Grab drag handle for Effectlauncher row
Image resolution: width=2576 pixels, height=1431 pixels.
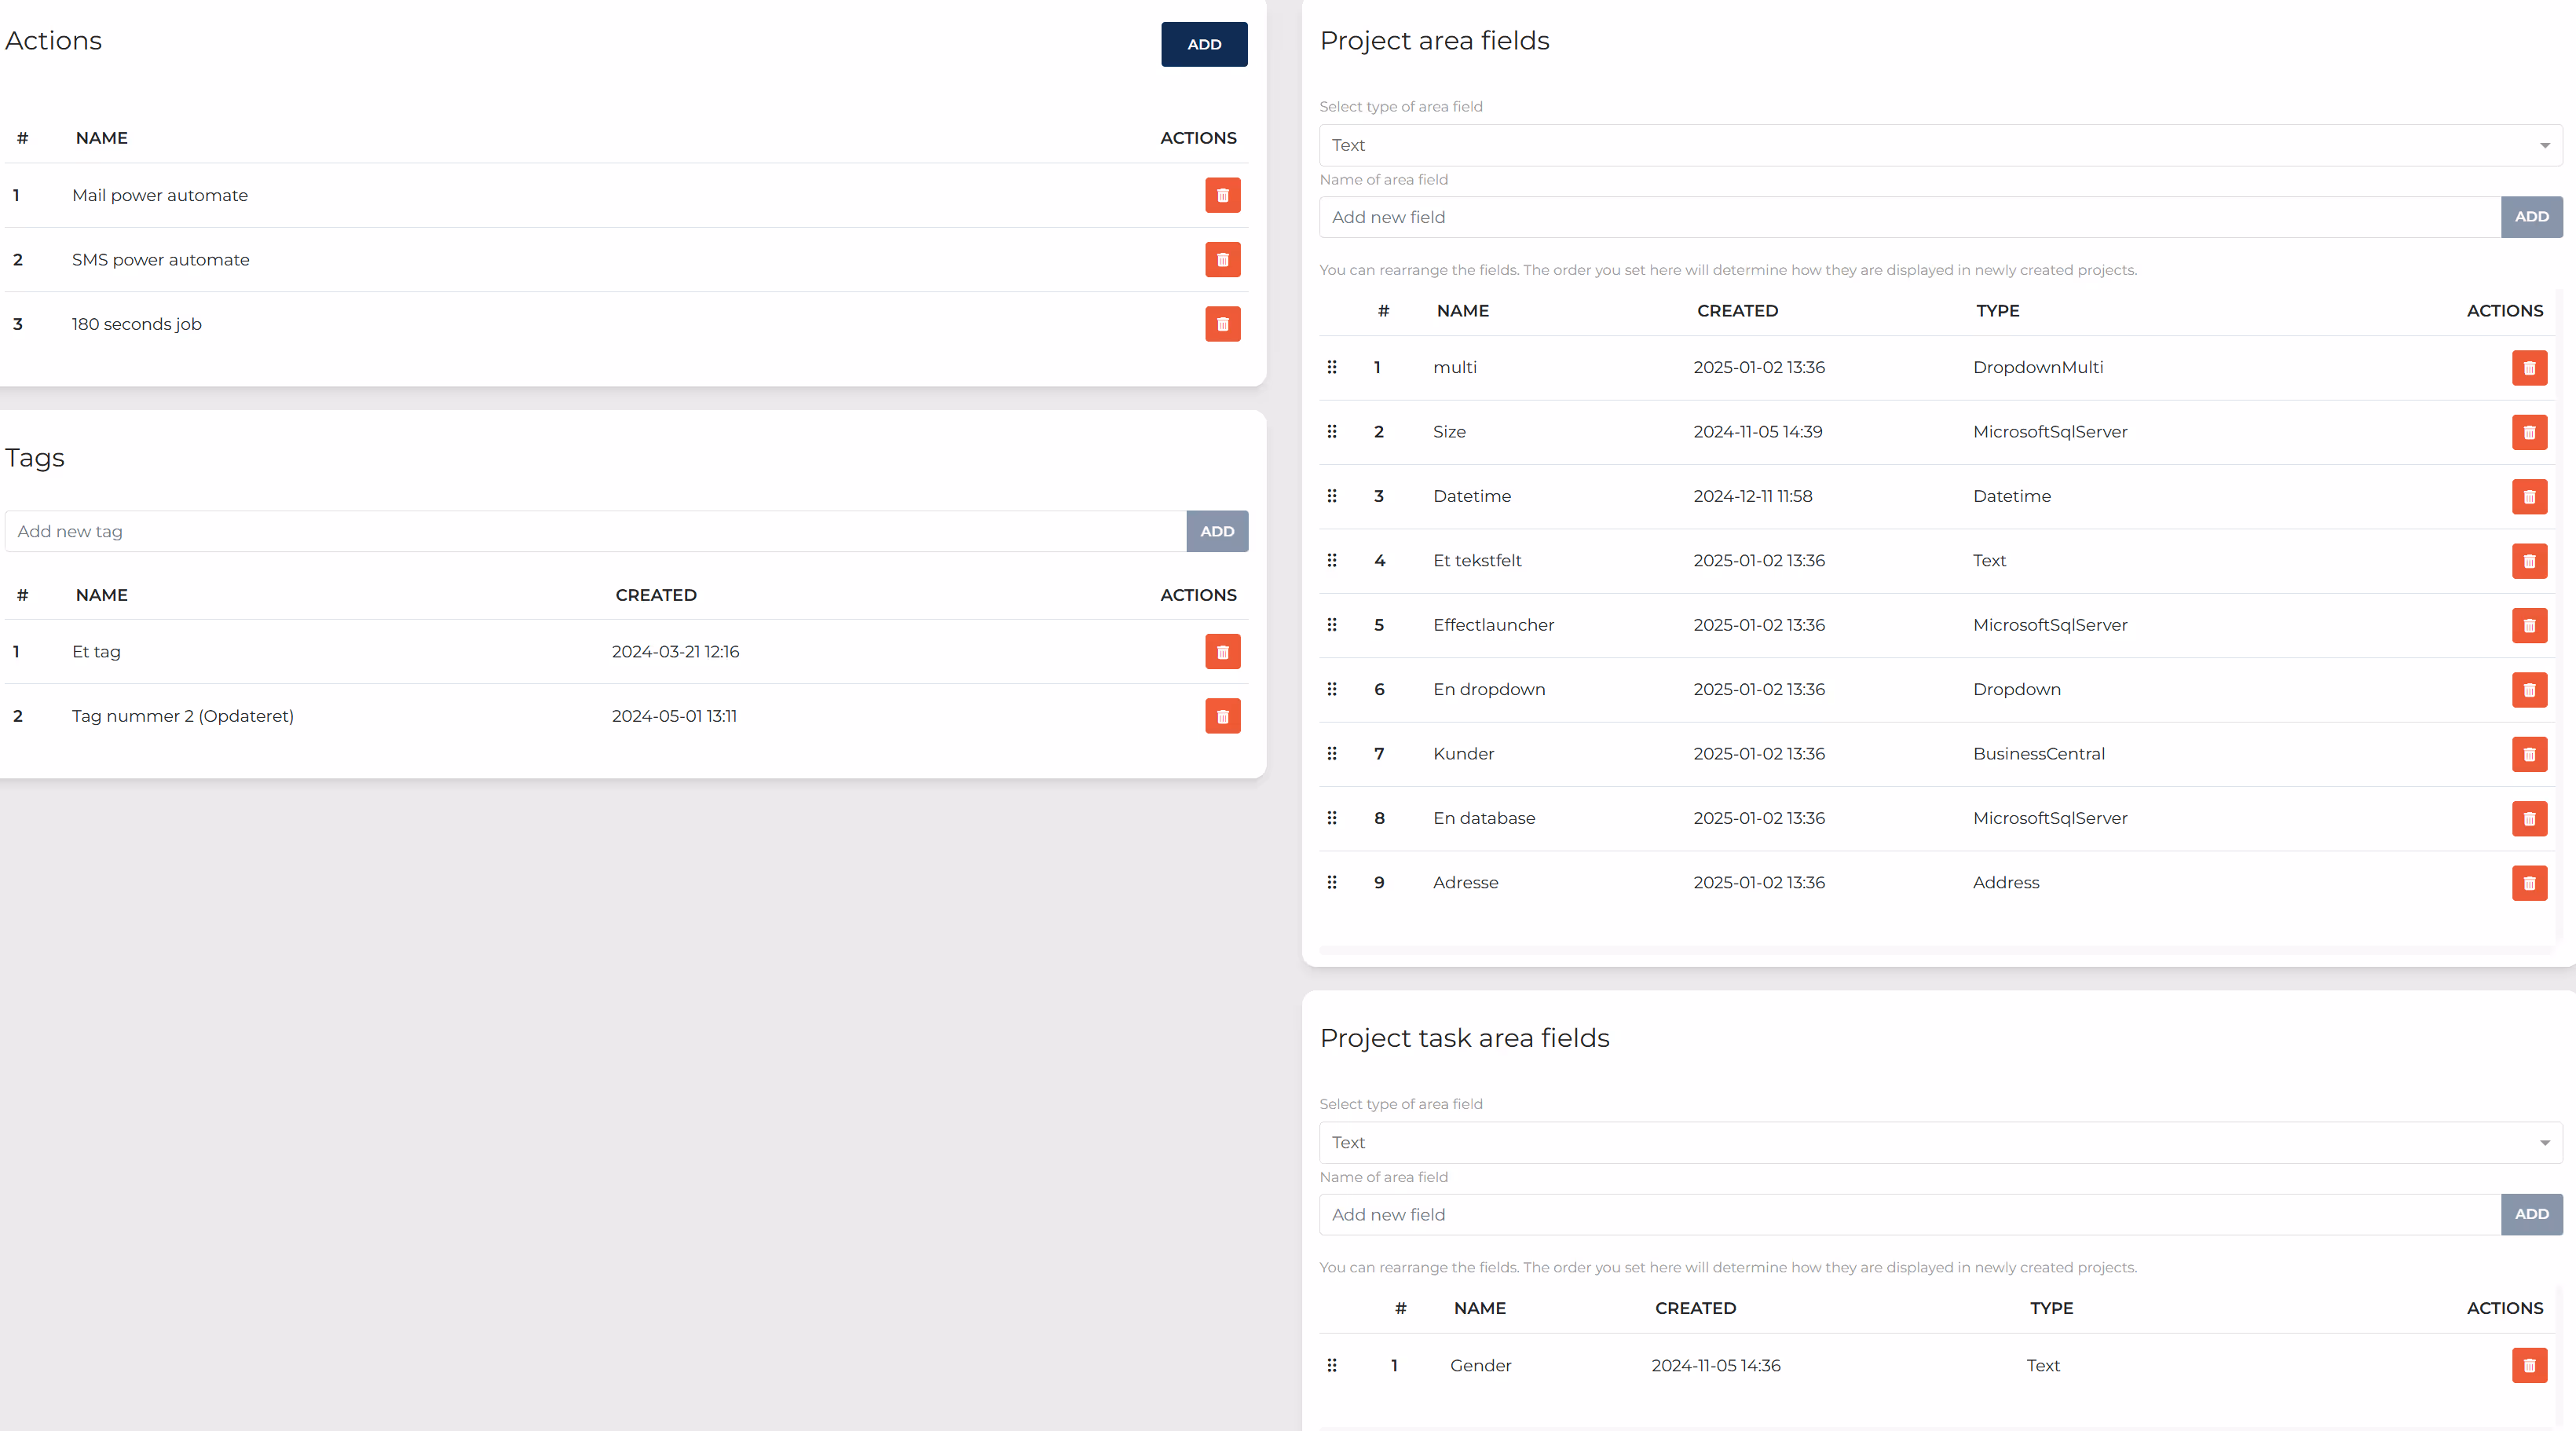click(1331, 625)
